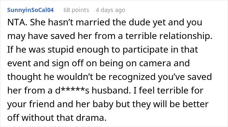Click the phrase 'terrible relationship'
Screen dimensions: 228x127
click(169, 36)
